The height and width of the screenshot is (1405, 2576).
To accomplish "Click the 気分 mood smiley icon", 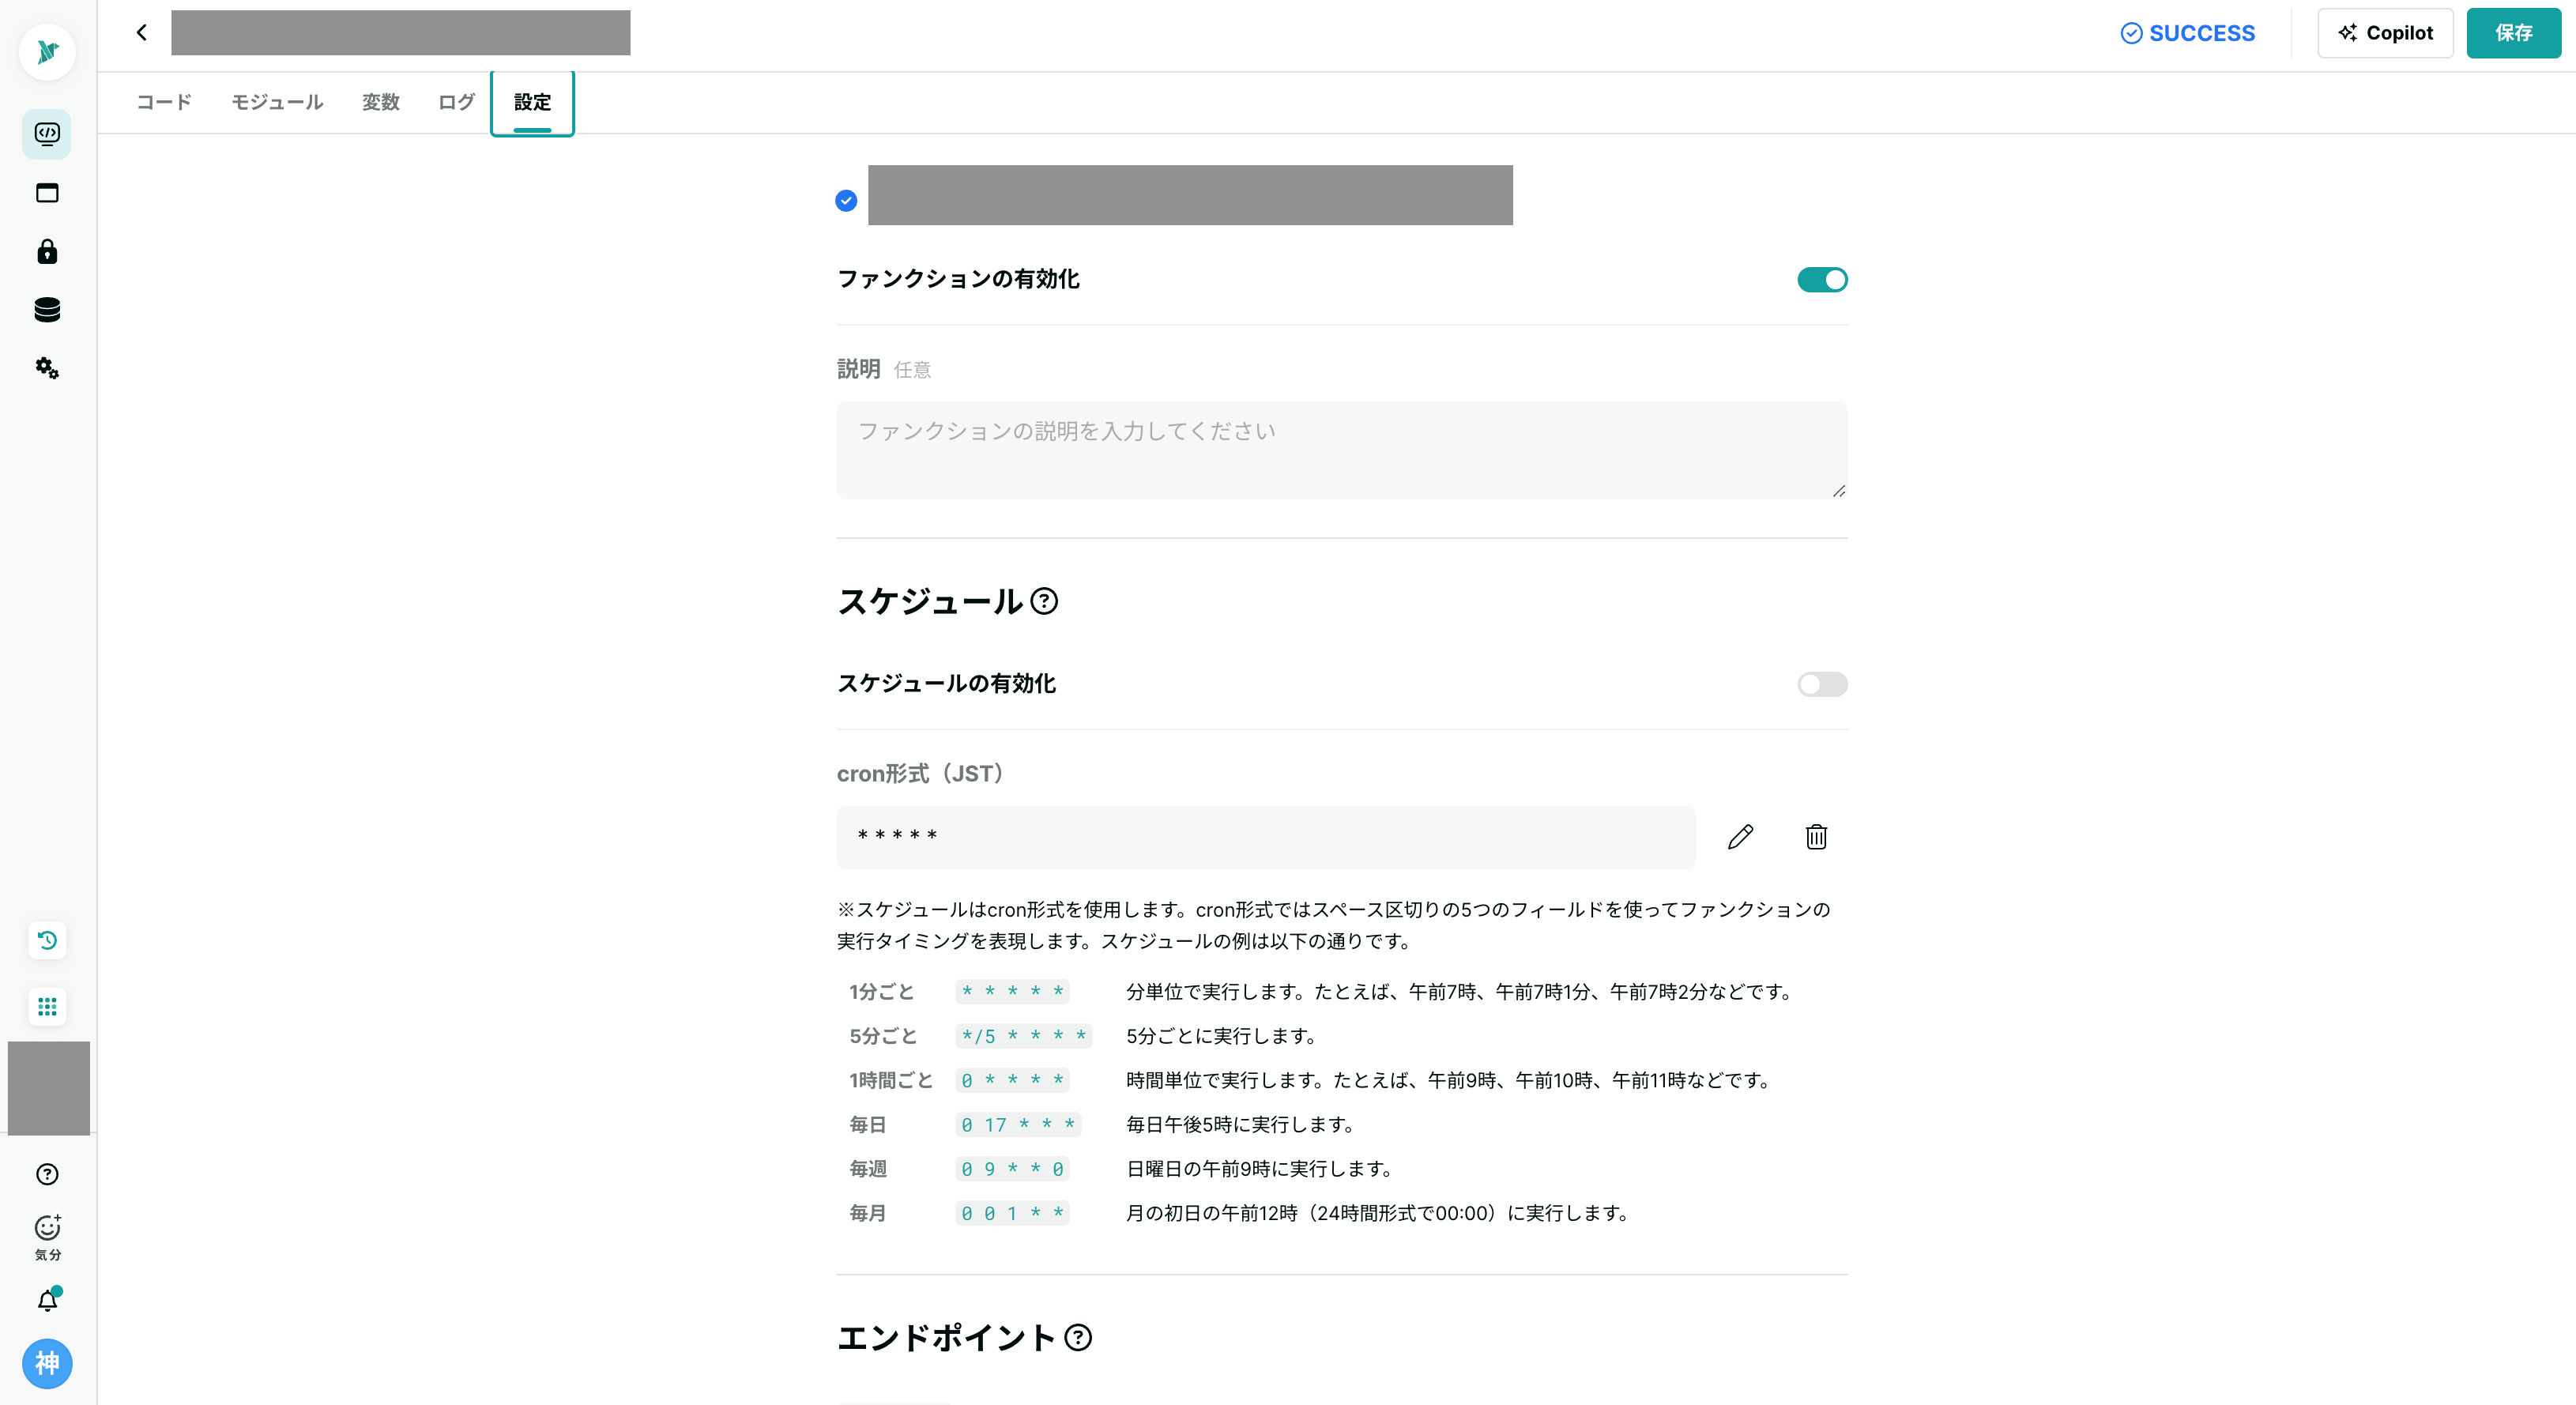I will click(x=47, y=1238).
